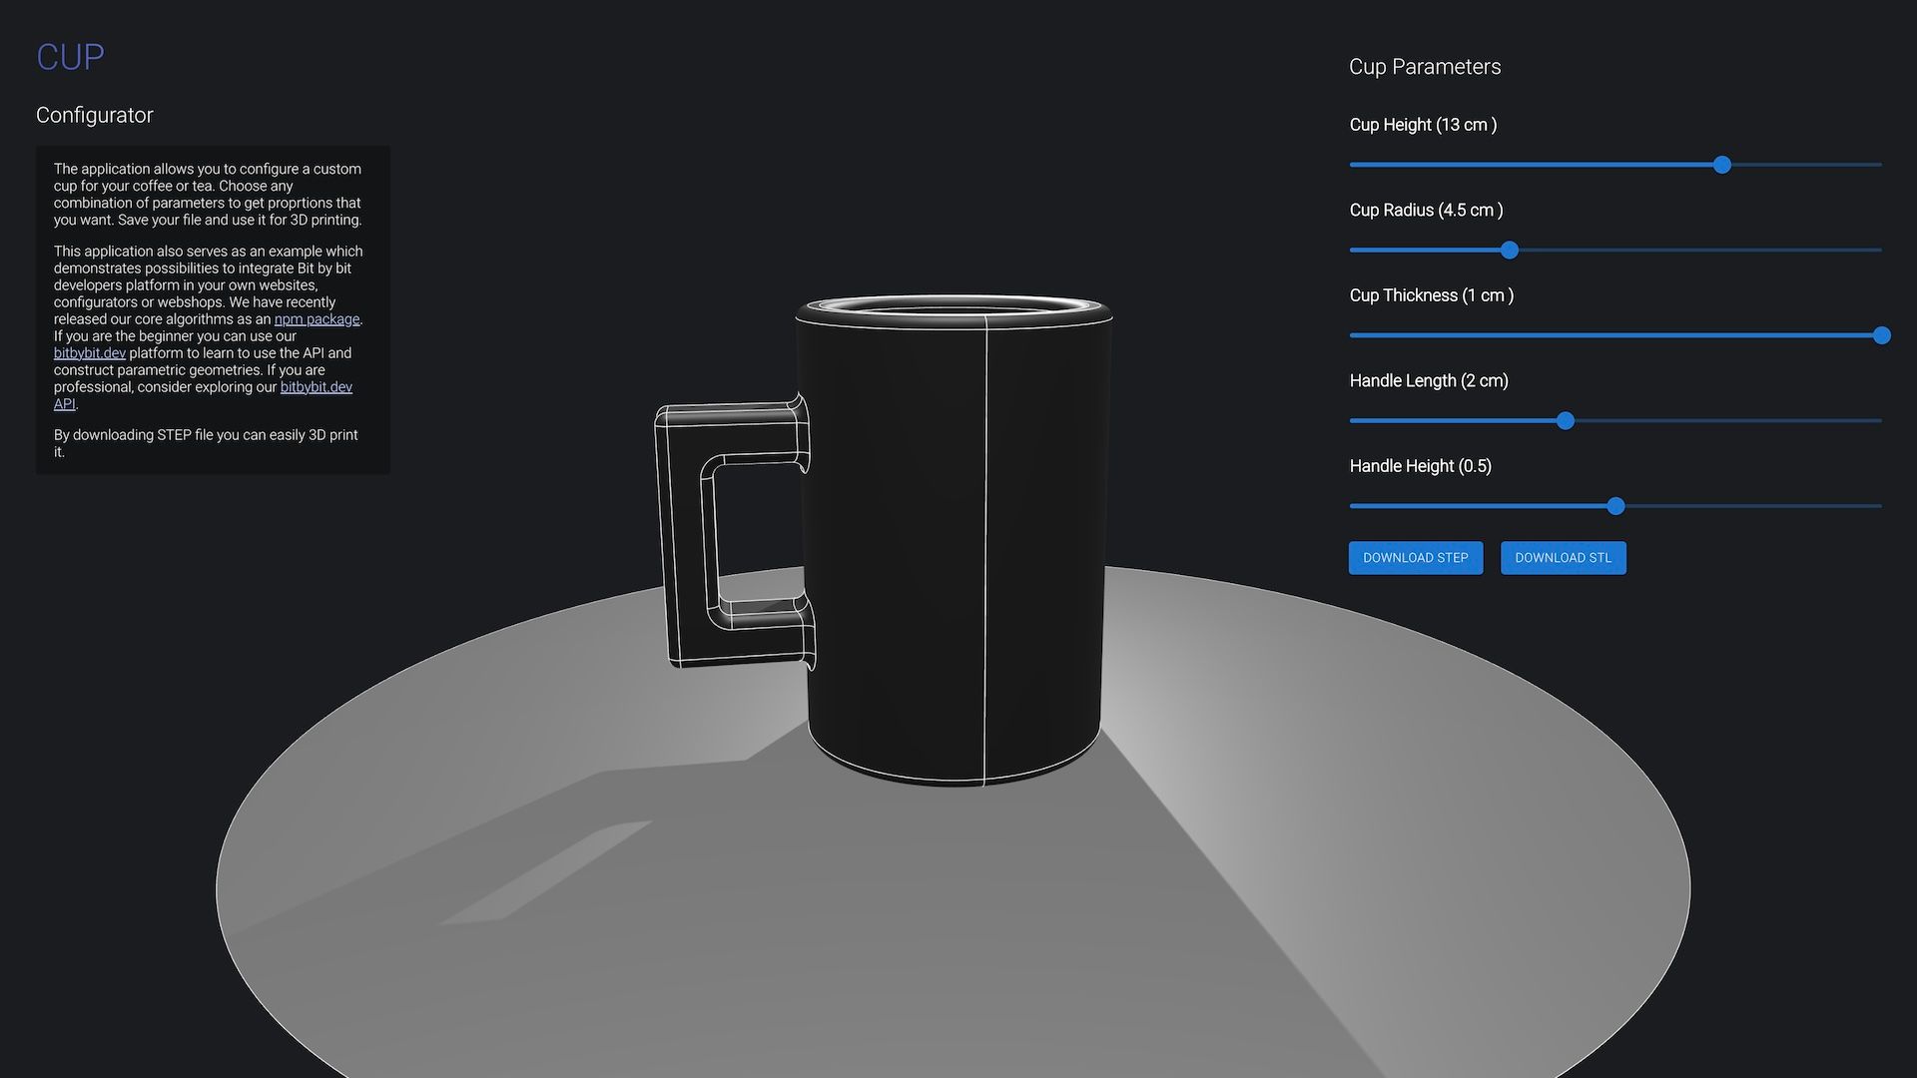This screenshot has width=1917, height=1078.
Task: Click the 'By downloading STEP file' paragraph
Action: [x=206, y=443]
